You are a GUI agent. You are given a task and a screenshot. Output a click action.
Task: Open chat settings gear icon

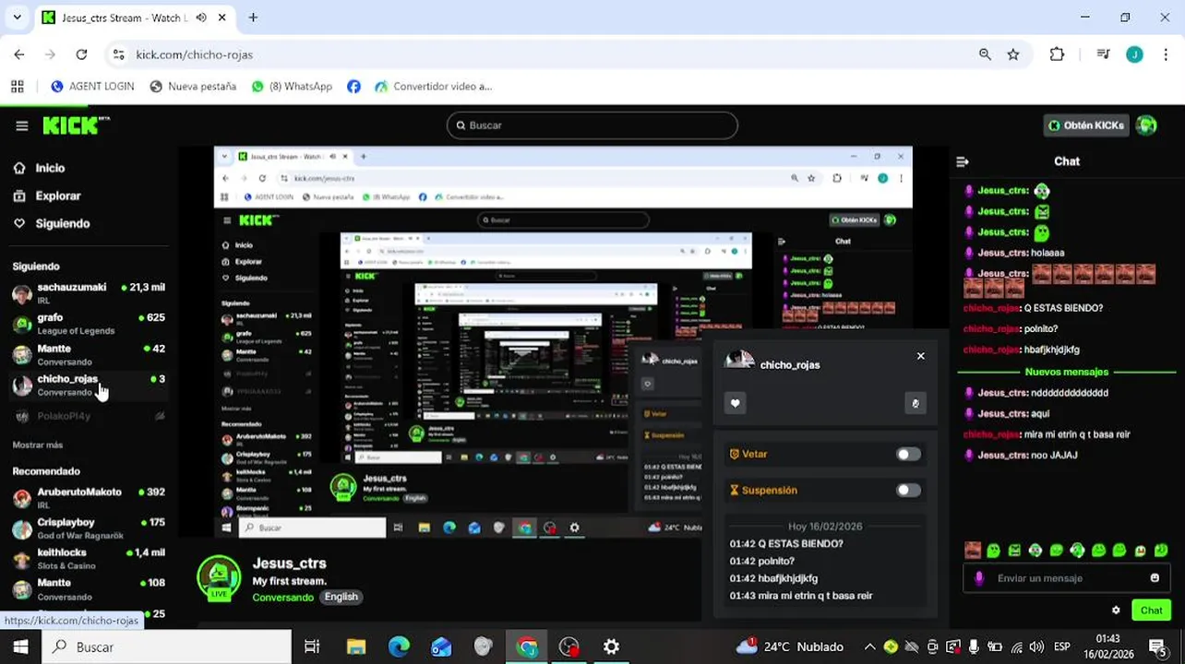tap(1116, 611)
